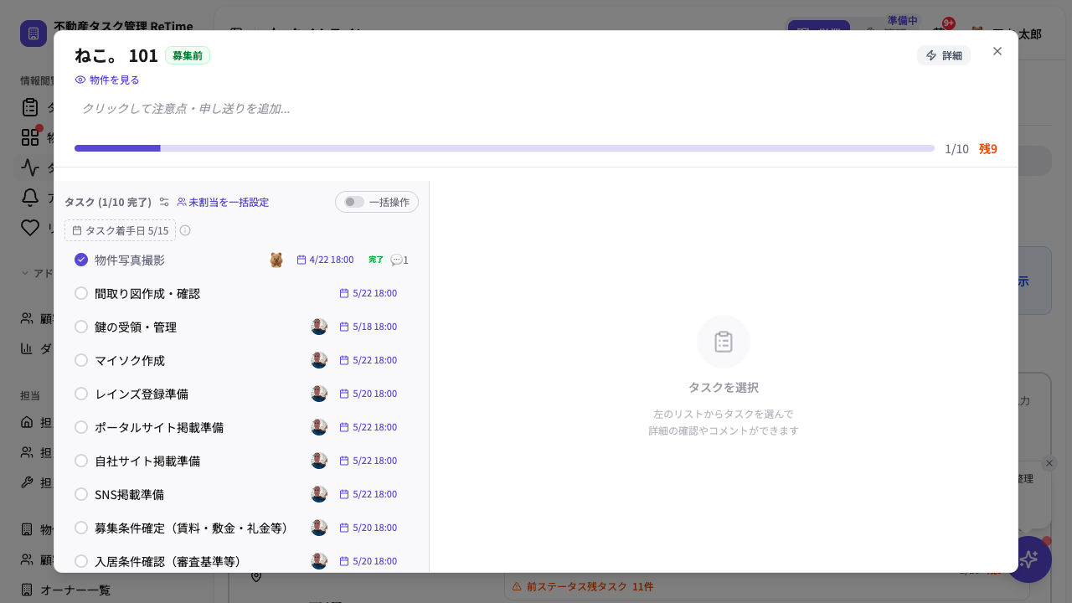This screenshot has width=1072, height=603.
Task: Click the ReTime app logo in background sidebar
Action: [x=33, y=33]
